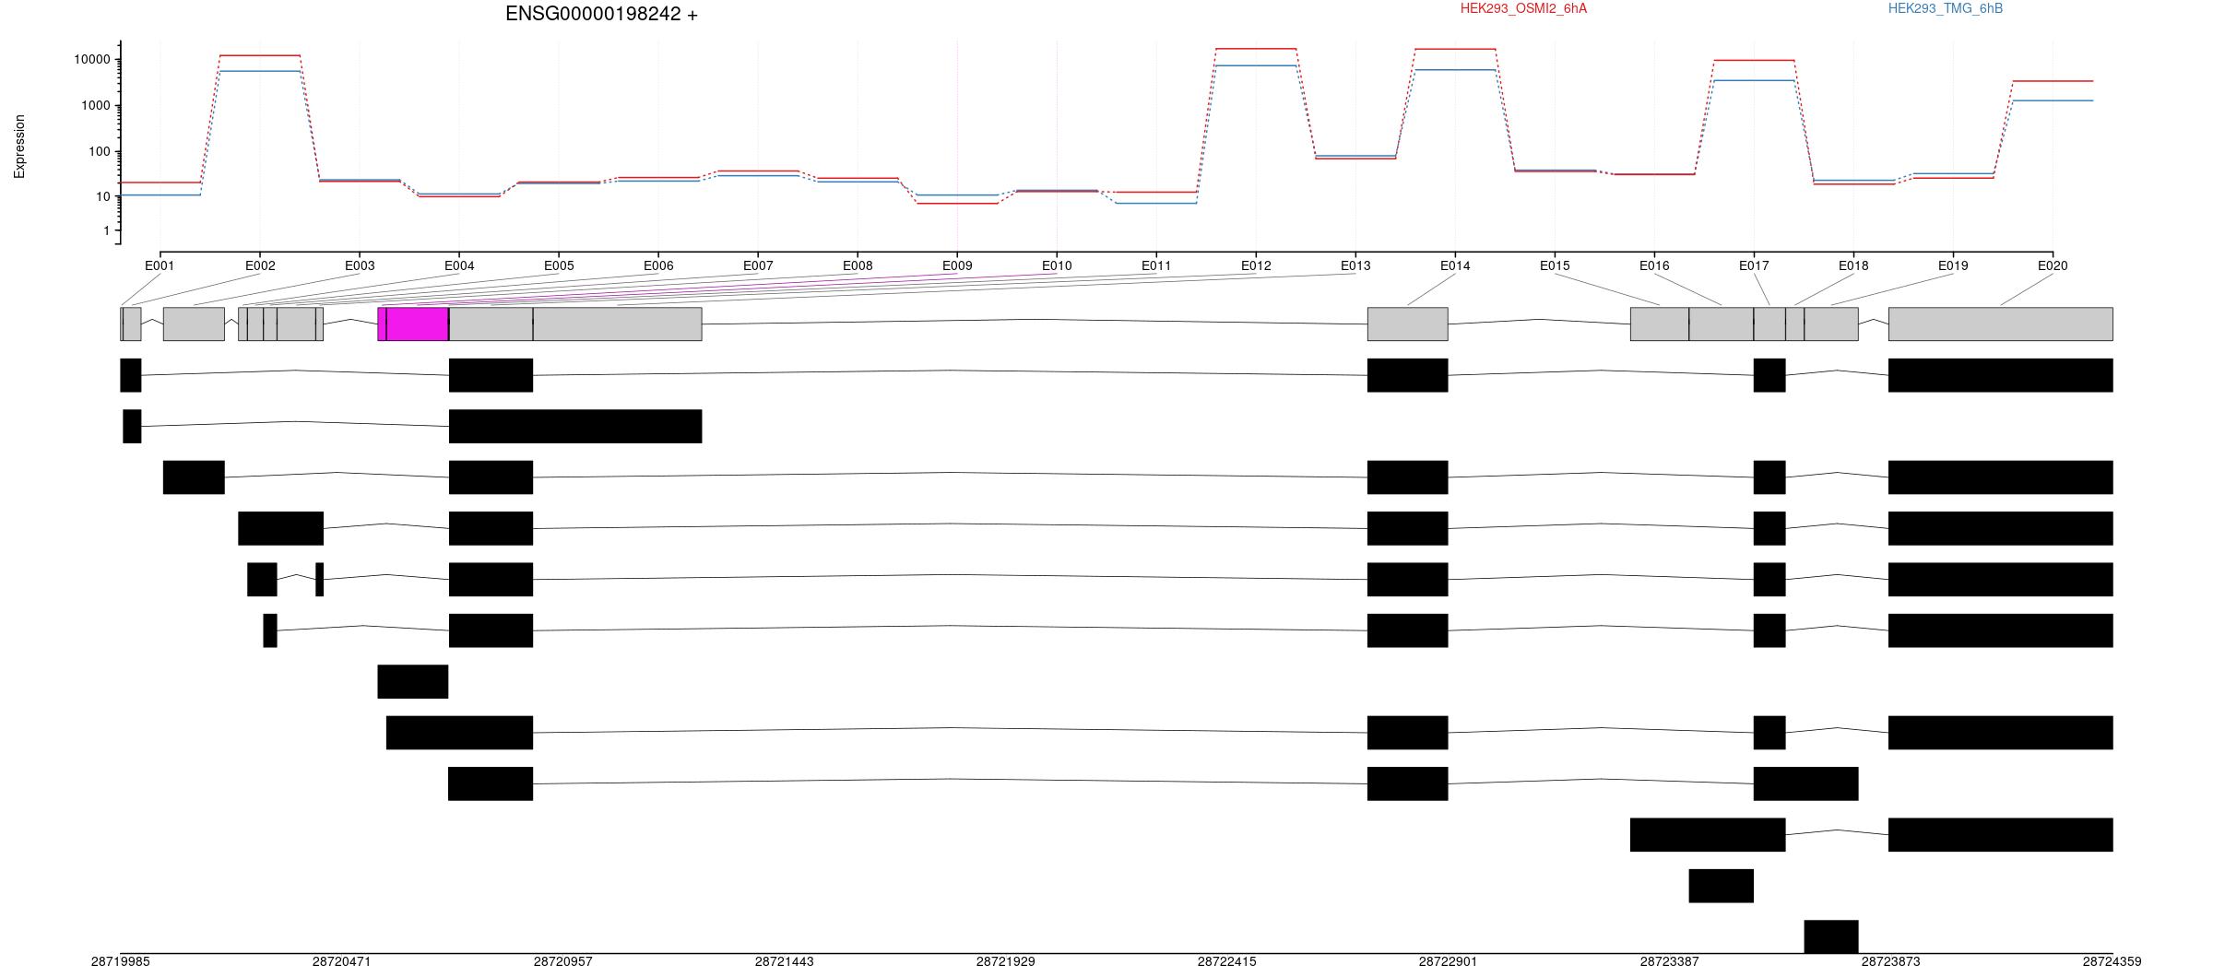The height and width of the screenshot is (977, 2213).
Task: Select the red HEK293_OSMI2_6hA legend label
Action: point(1523,8)
